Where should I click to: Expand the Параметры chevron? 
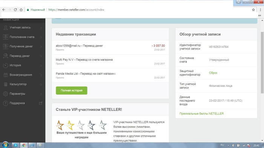point(41,94)
